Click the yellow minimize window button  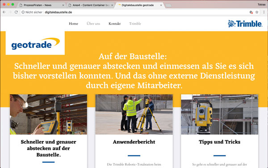pos(8,4)
